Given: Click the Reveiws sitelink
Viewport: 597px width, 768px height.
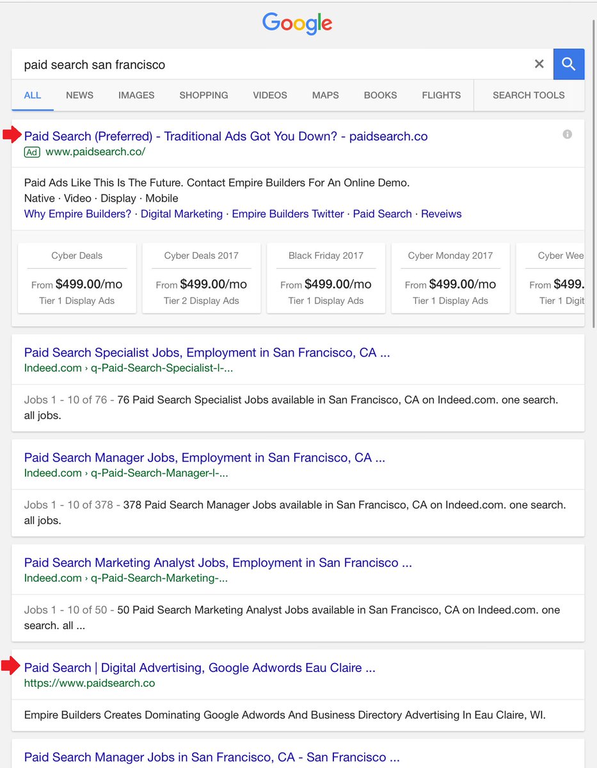Looking at the screenshot, I should pos(442,214).
